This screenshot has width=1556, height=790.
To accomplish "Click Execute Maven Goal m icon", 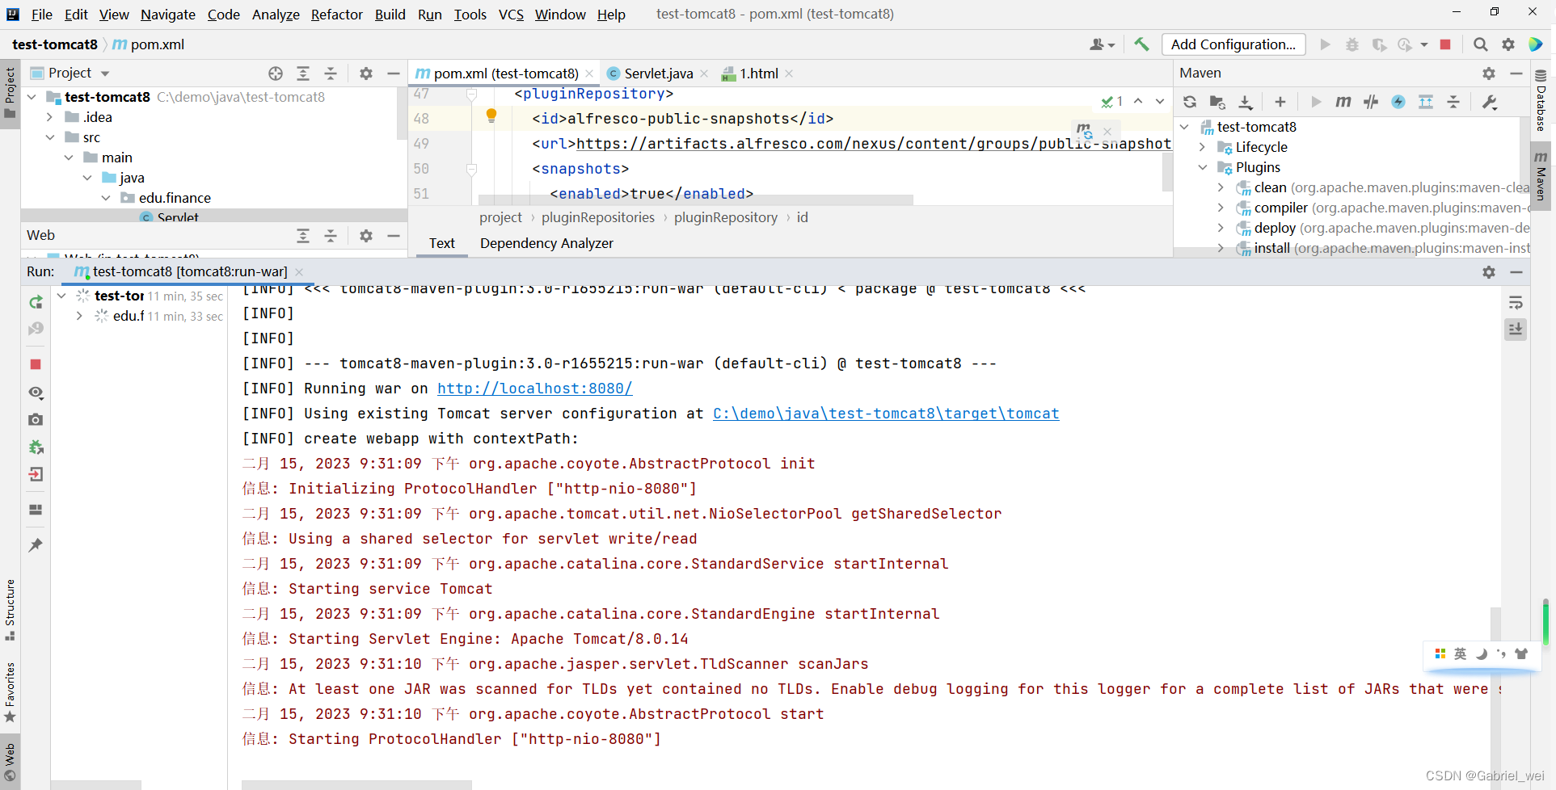I will pos(1343,102).
